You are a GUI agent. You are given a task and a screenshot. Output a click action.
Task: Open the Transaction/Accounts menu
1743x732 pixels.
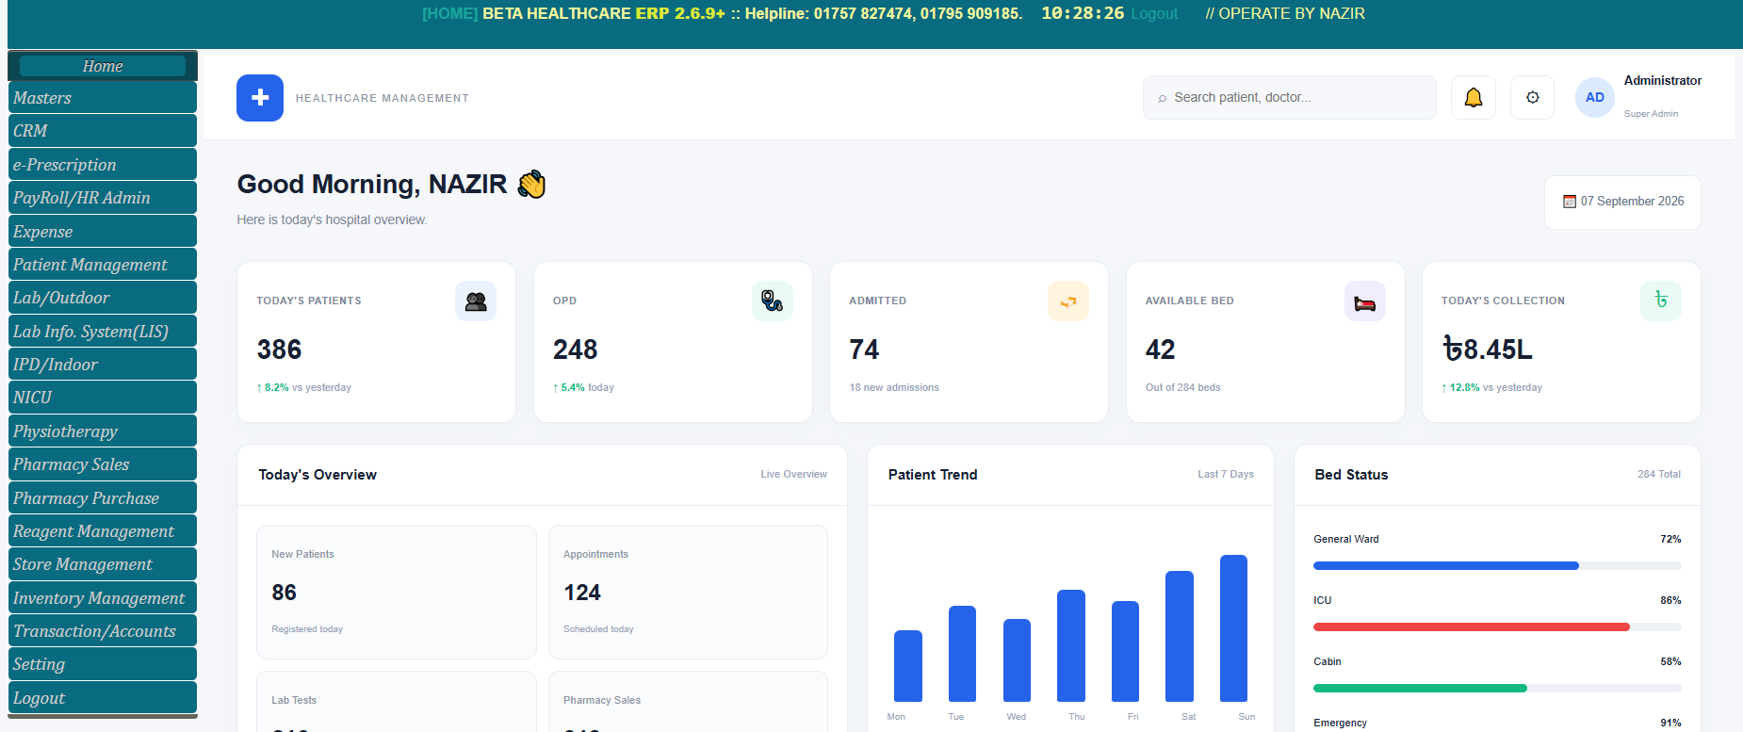(x=103, y=631)
